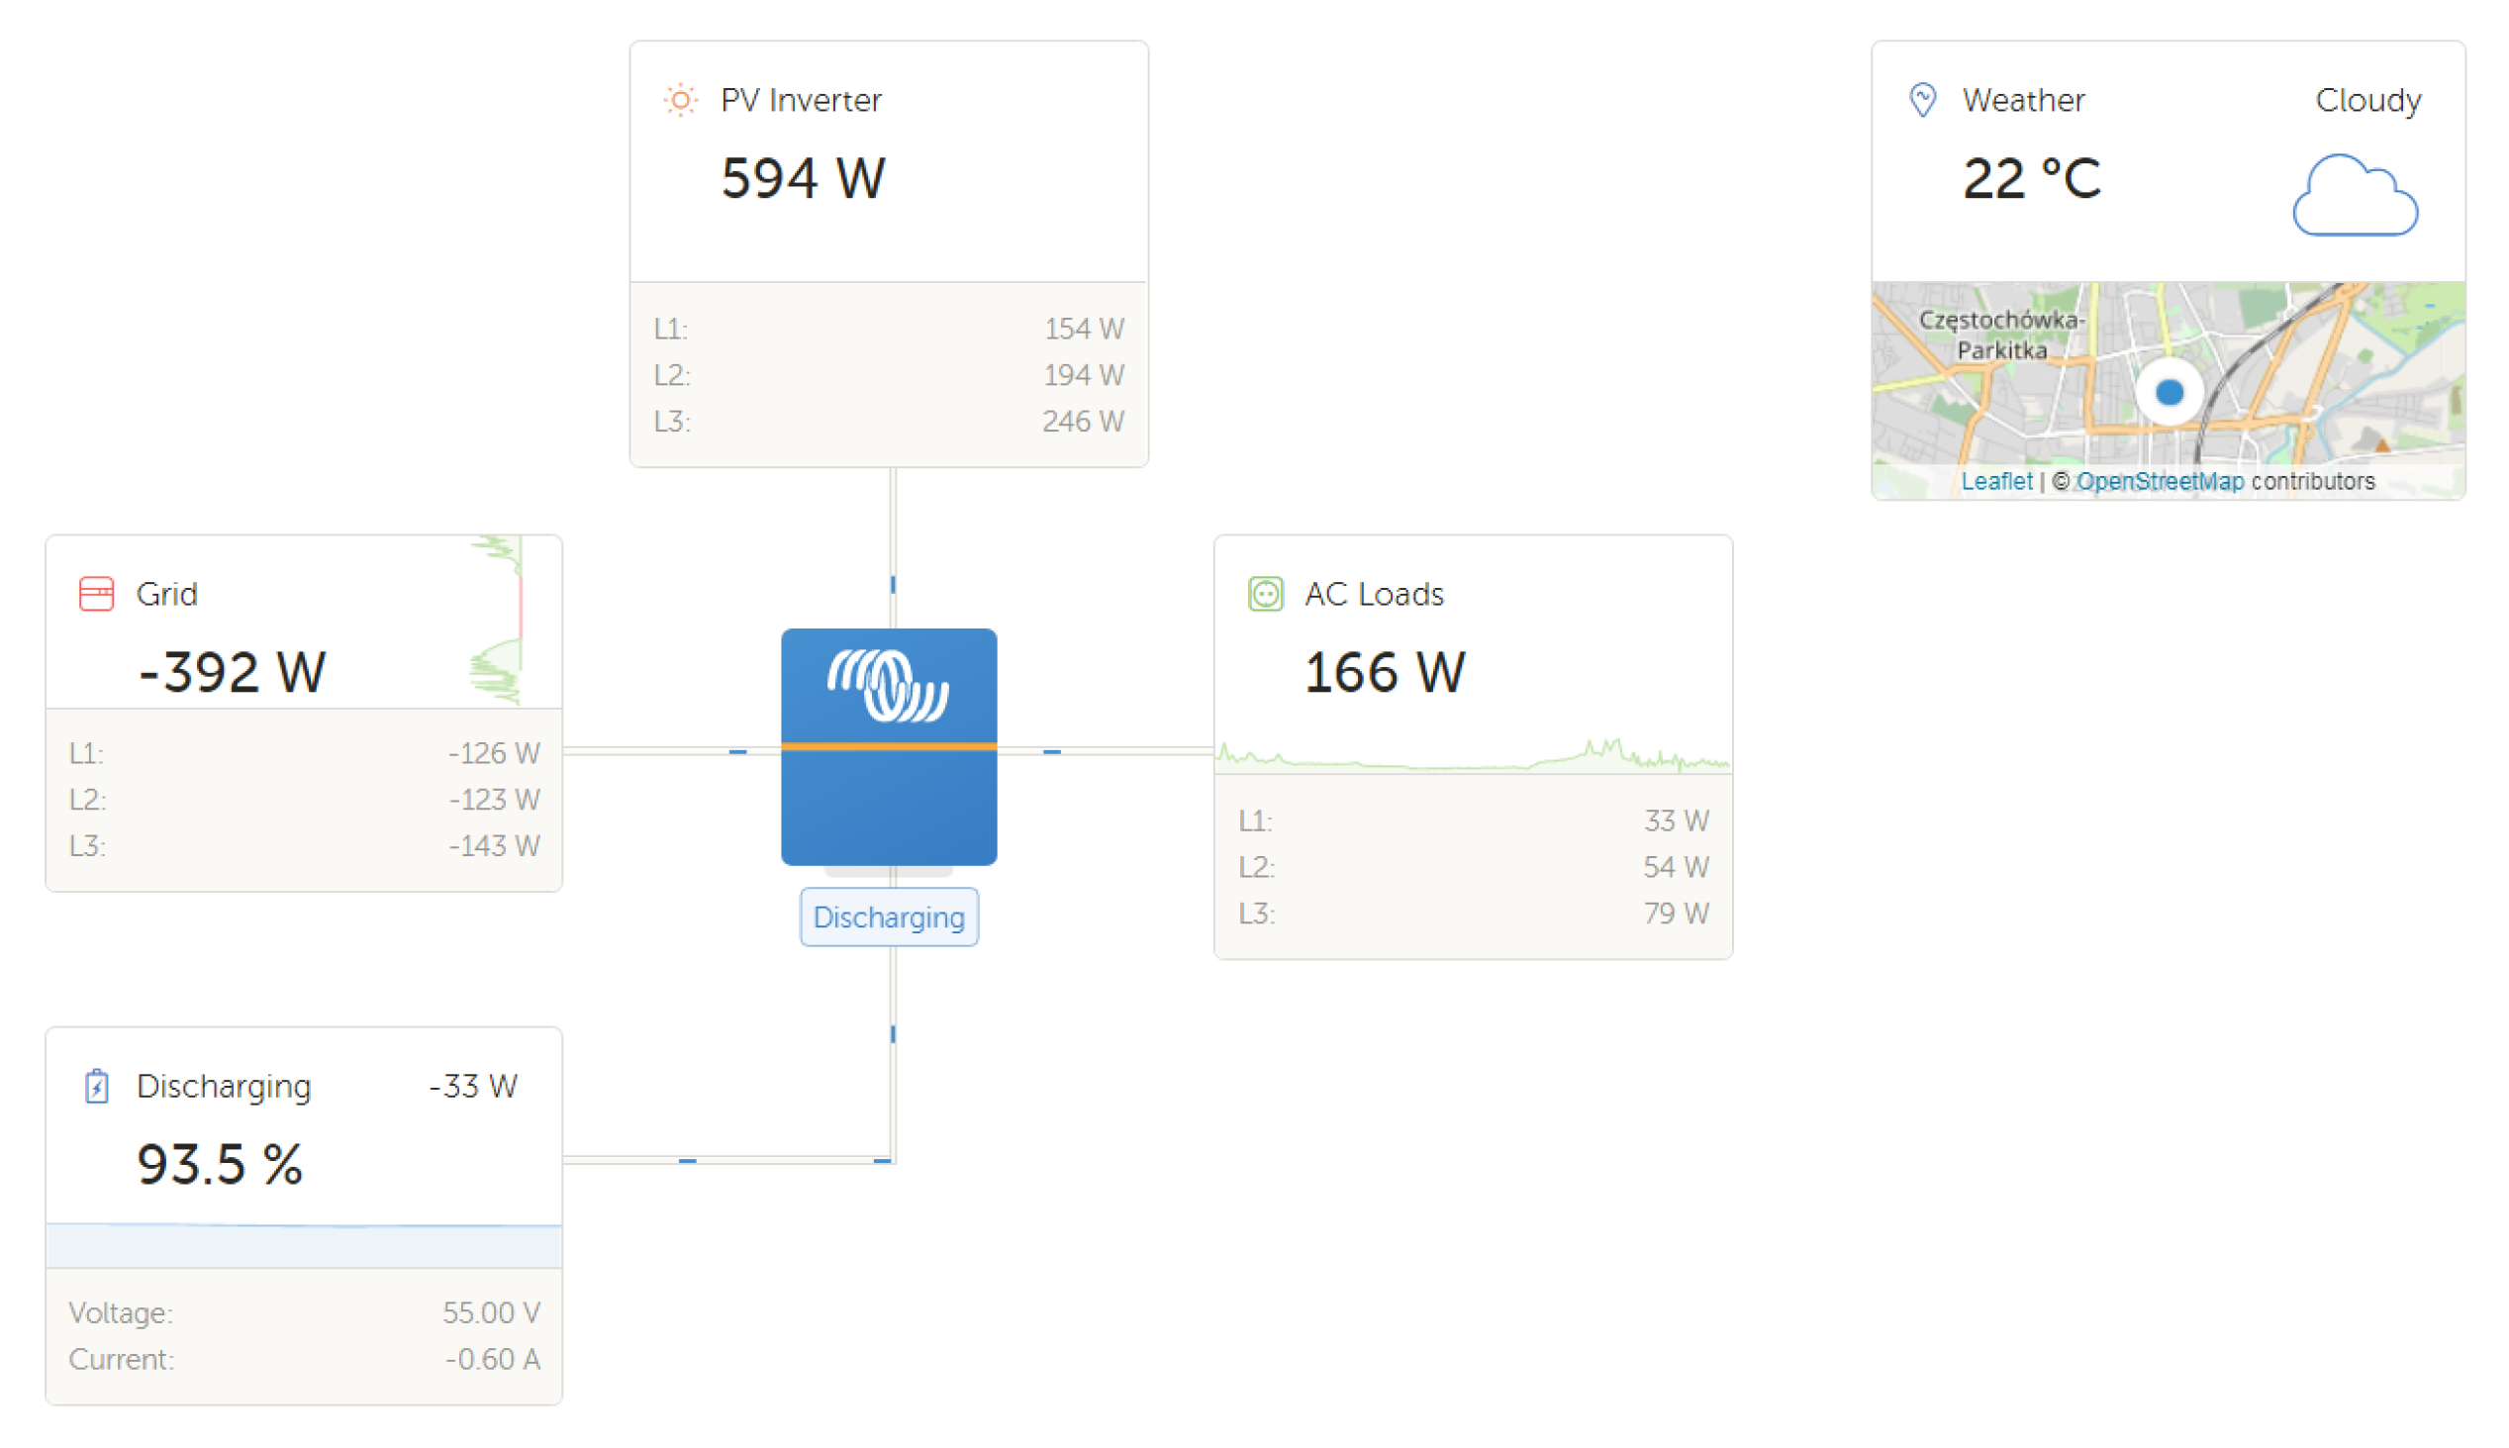This screenshot has width=2509, height=1448.
Task: Click the Discharging status badge
Action: [888, 917]
